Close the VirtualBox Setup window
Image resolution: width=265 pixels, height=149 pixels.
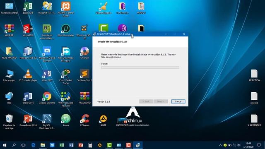[184, 34]
